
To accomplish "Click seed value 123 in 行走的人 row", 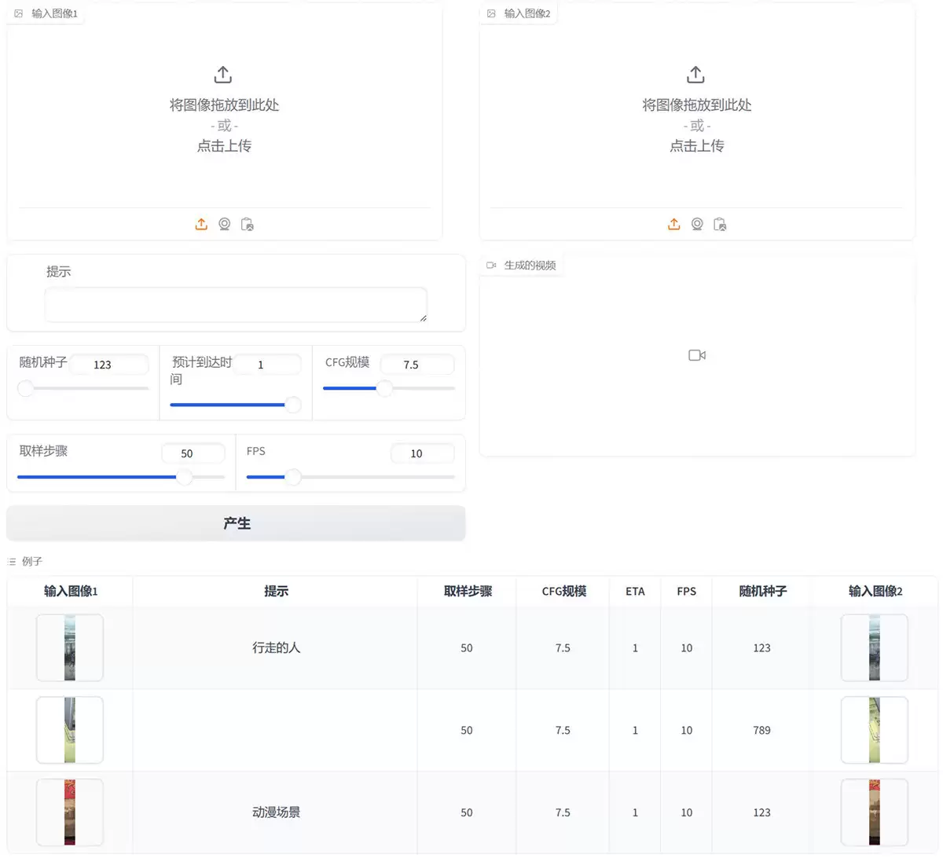I will pyautogui.click(x=761, y=648).
